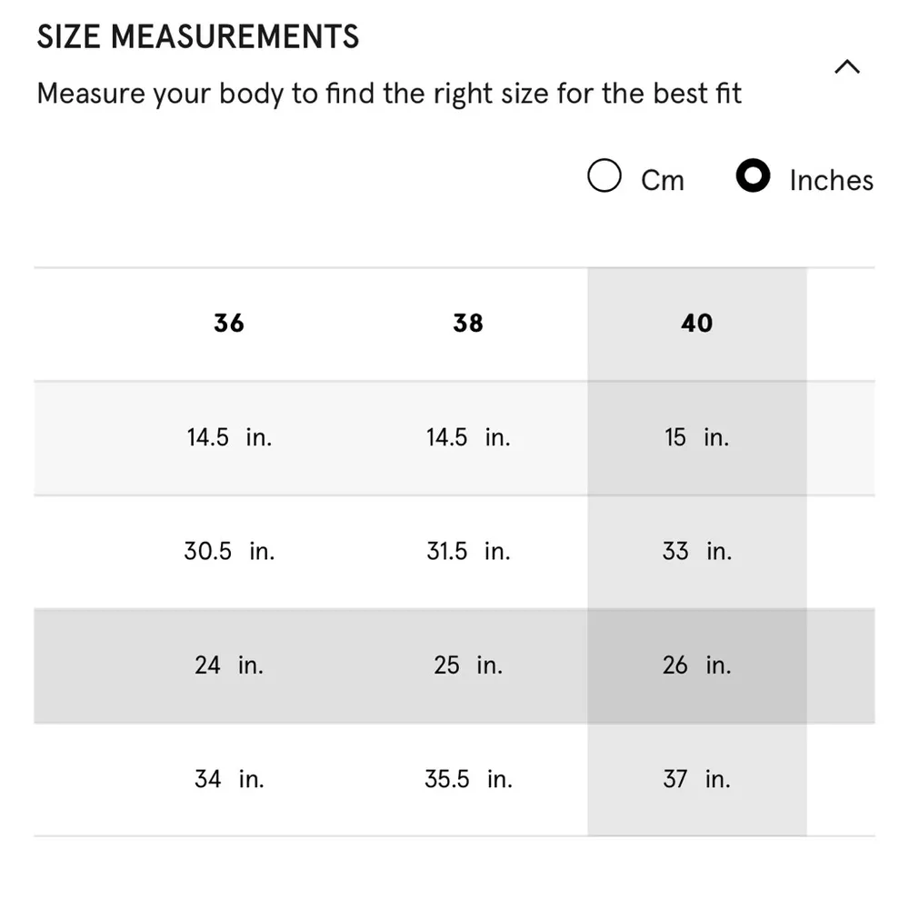Screen dimensions: 909x909
Task: Click the Inches unit label
Action: coord(831,180)
